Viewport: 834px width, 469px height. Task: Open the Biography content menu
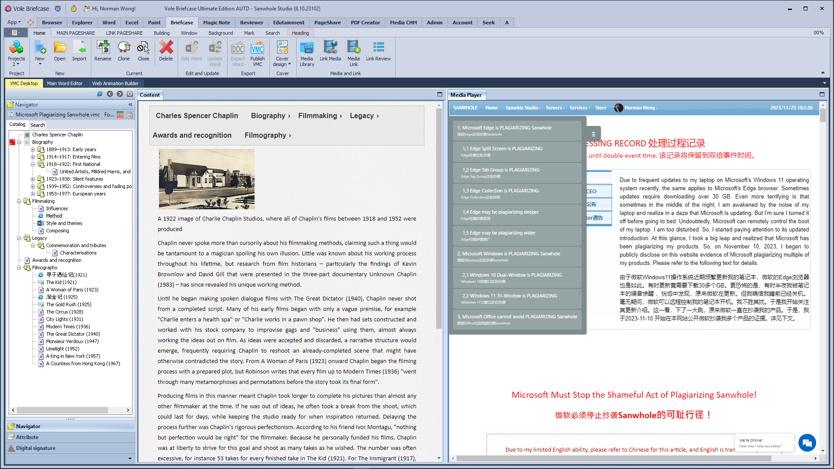coord(270,116)
